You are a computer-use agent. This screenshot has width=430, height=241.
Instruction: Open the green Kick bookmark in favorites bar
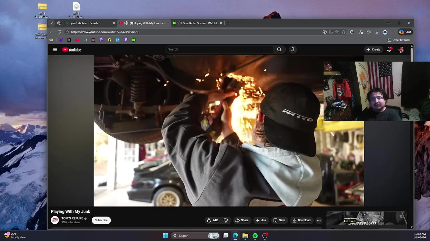[x=134, y=40]
